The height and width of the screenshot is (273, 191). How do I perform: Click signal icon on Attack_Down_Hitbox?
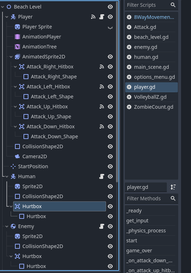[x=102, y=127]
